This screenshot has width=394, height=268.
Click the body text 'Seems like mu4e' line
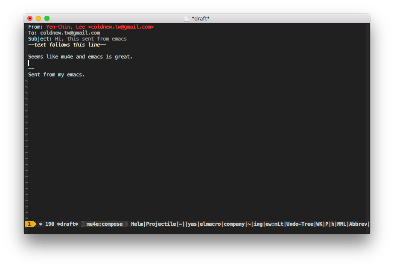click(80, 57)
